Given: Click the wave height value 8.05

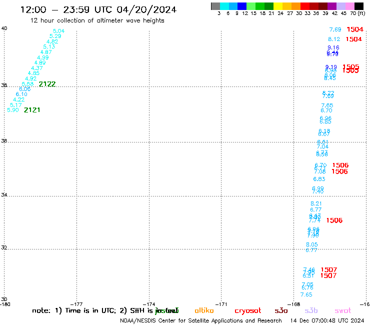Looking at the screenshot, I should tap(312, 245).
